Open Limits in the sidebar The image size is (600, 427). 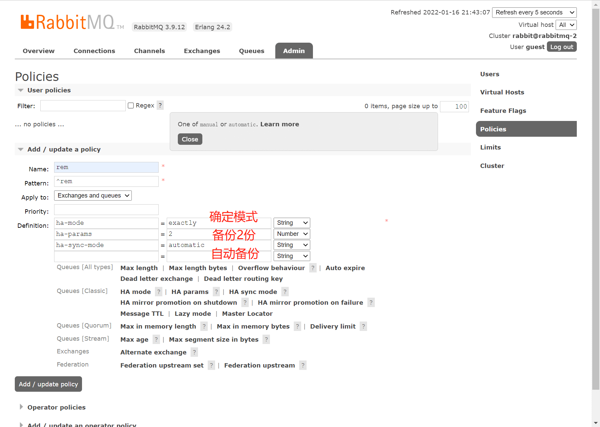click(x=490, y=147)
